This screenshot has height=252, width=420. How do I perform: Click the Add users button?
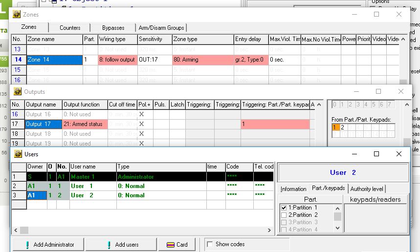121,245
